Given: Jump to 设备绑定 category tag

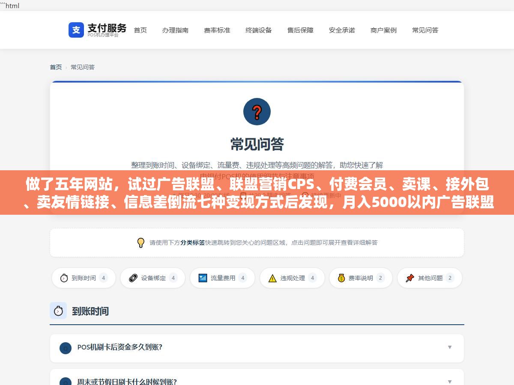Looking at the screenshot, I should pos(153,278).
